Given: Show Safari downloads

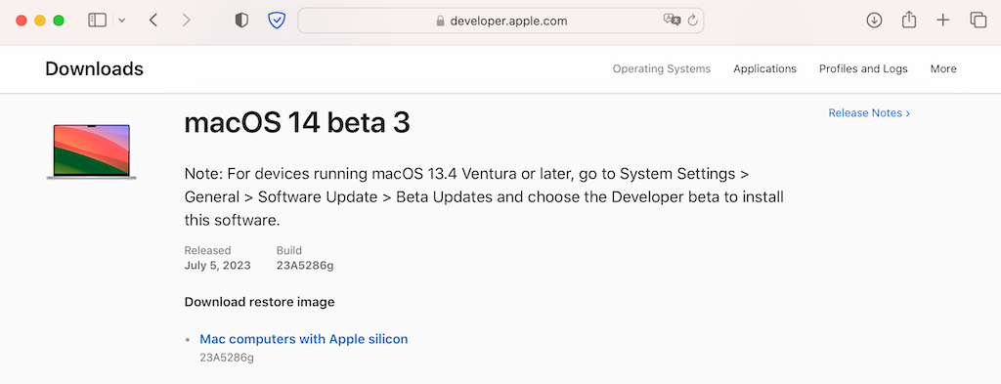Looking at the screenshot, I should [x=874, y=21].
